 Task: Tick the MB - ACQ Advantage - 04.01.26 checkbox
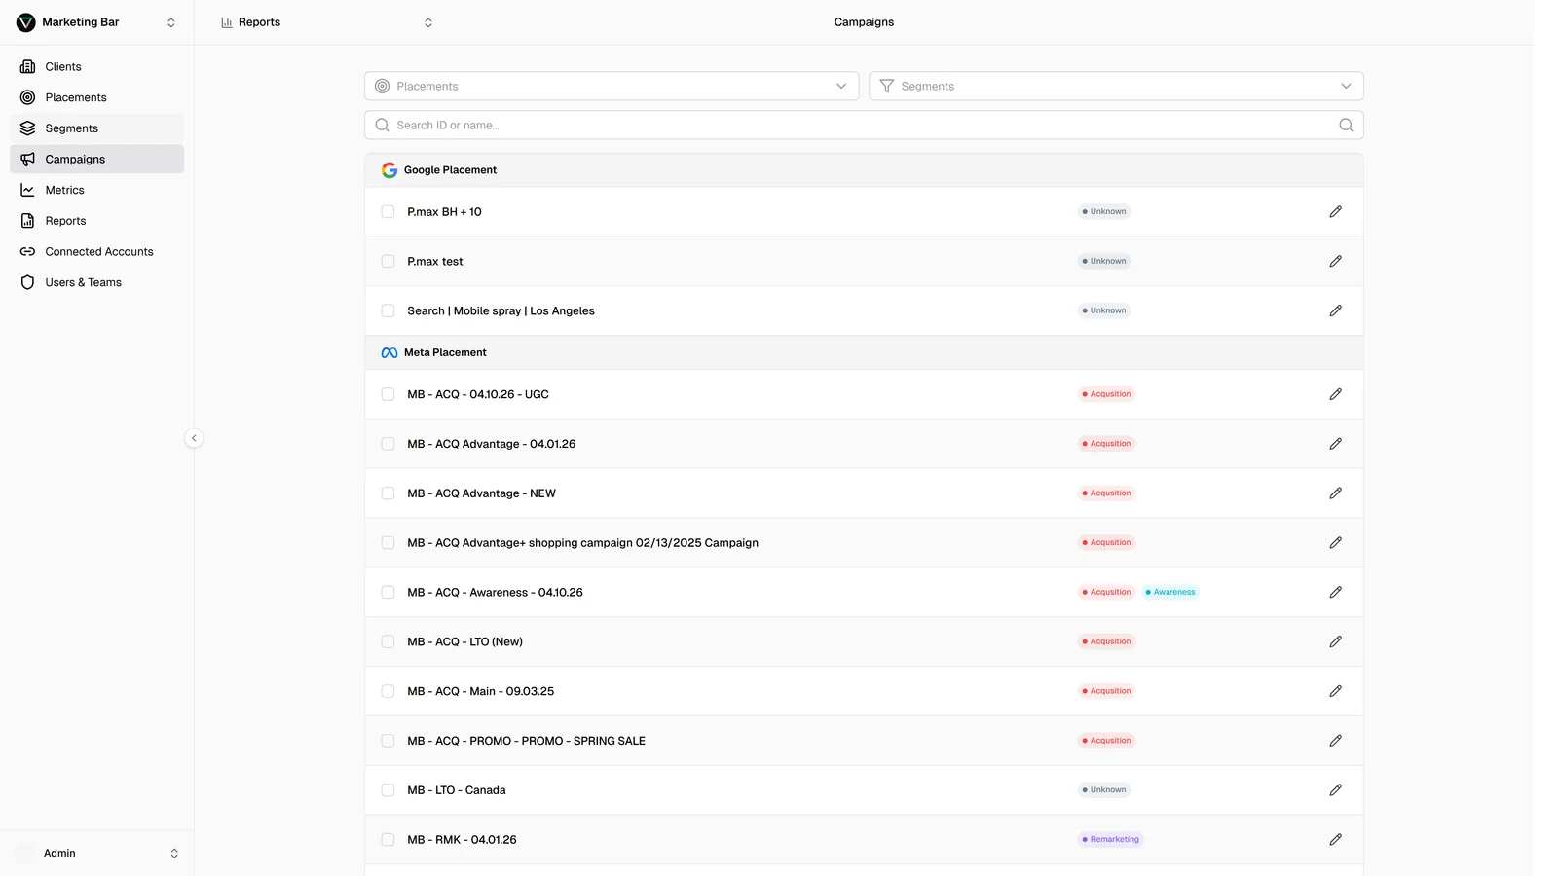pos(388,444)
